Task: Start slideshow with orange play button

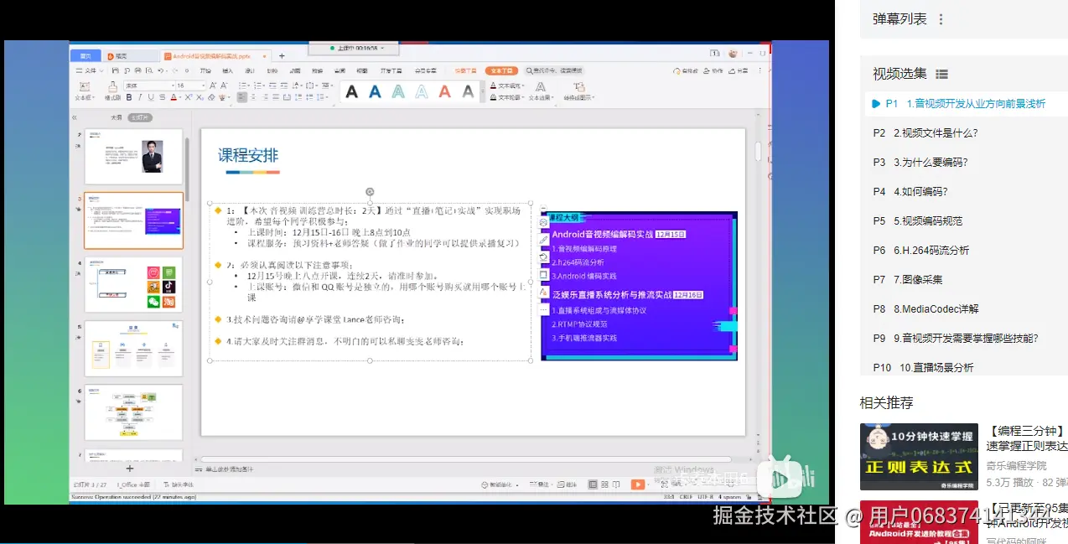Action: coord(638,484)
